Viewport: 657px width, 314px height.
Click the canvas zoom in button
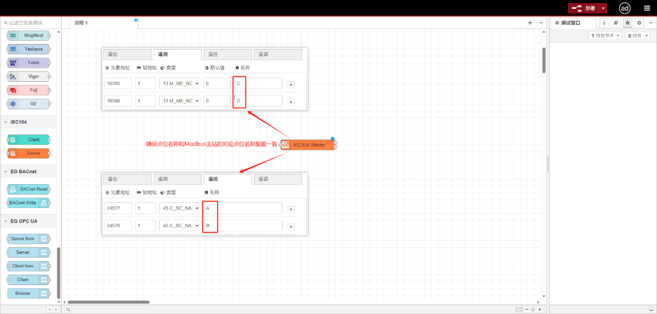tap(540, 309)
